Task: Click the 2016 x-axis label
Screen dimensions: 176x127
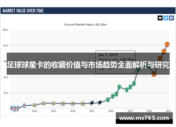Action: (x=73, y=111)
